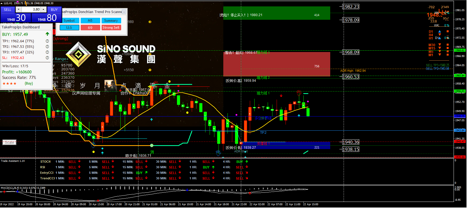Image resolution: width=467 pixels, height=208 pixels.
Task: Click the 昨天低: 1936.71 label
Action: 138,156
